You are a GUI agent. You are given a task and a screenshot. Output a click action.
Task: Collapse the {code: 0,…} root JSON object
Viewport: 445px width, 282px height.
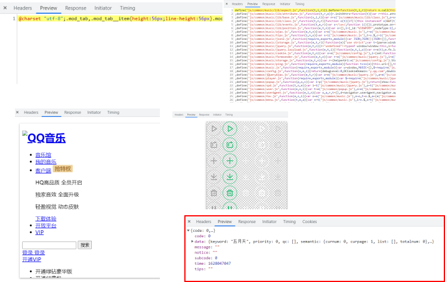188,231
